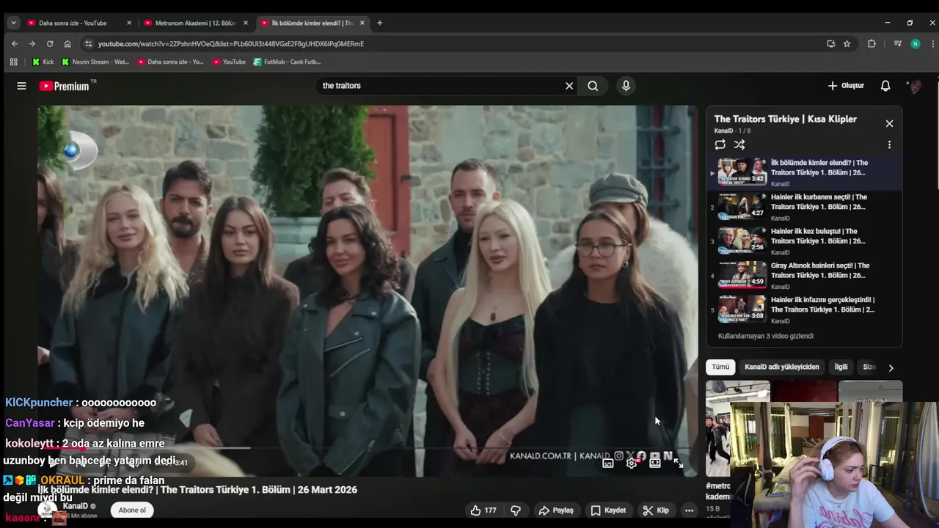This screenshot has width=939, height=528.
Task: Save the video with Kaydet
Action: 608,510
